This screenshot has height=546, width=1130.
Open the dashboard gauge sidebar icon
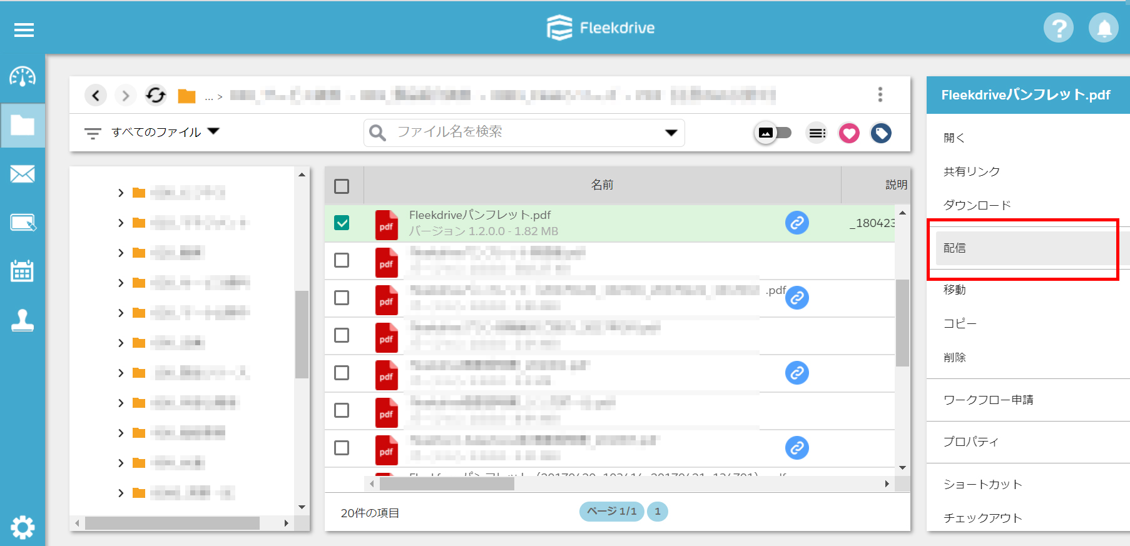tap(23, 76)
